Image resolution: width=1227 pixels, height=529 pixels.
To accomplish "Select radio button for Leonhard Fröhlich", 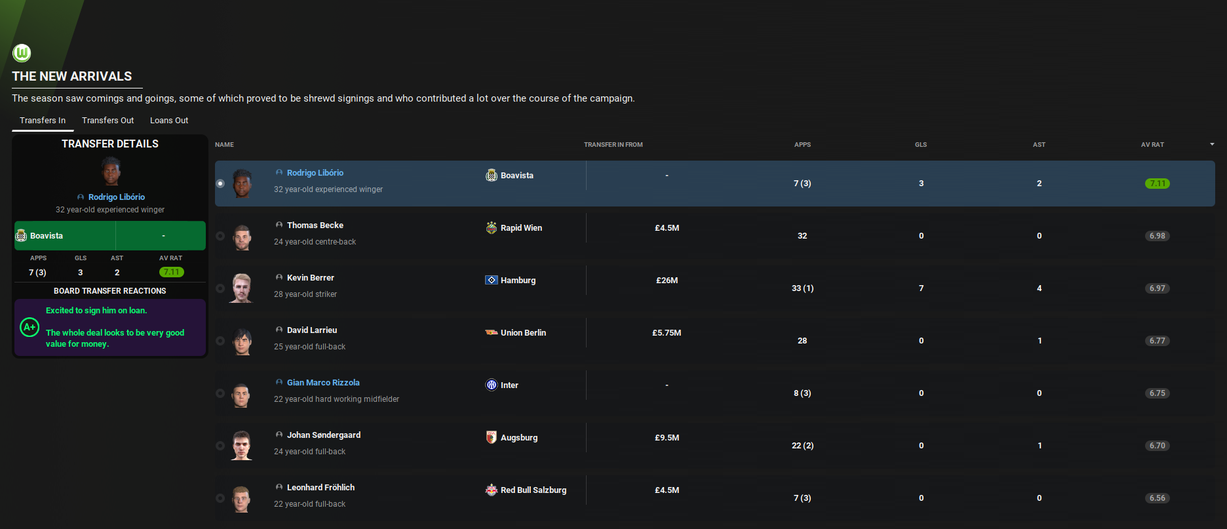I will (x=220, y=498).
